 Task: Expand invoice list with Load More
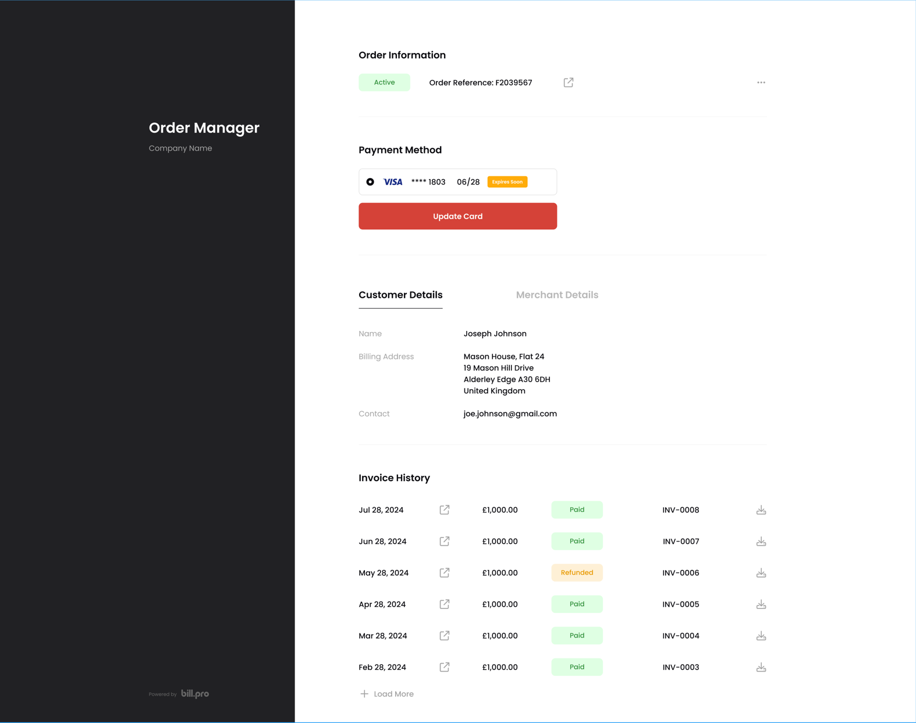[x=387, y=694]
